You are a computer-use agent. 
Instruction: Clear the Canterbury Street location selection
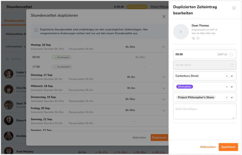pos(227,76)
